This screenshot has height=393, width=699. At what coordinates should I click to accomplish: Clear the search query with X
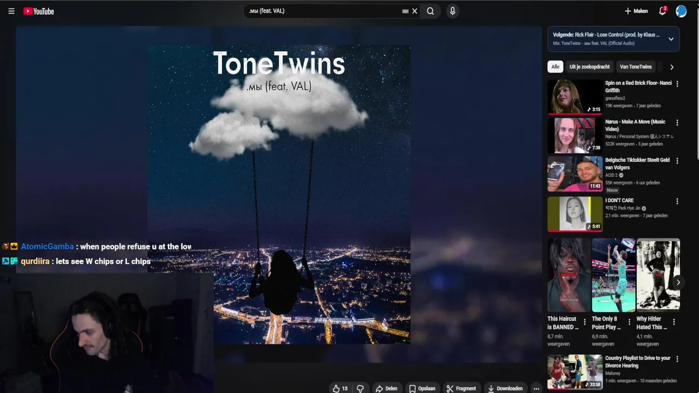tap(414, 11)
